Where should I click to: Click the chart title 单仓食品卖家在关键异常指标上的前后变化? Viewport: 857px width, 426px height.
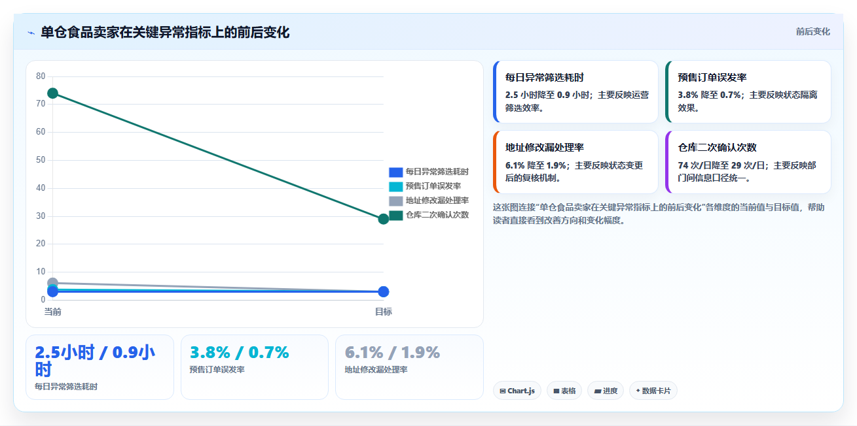tap(165, 32)
